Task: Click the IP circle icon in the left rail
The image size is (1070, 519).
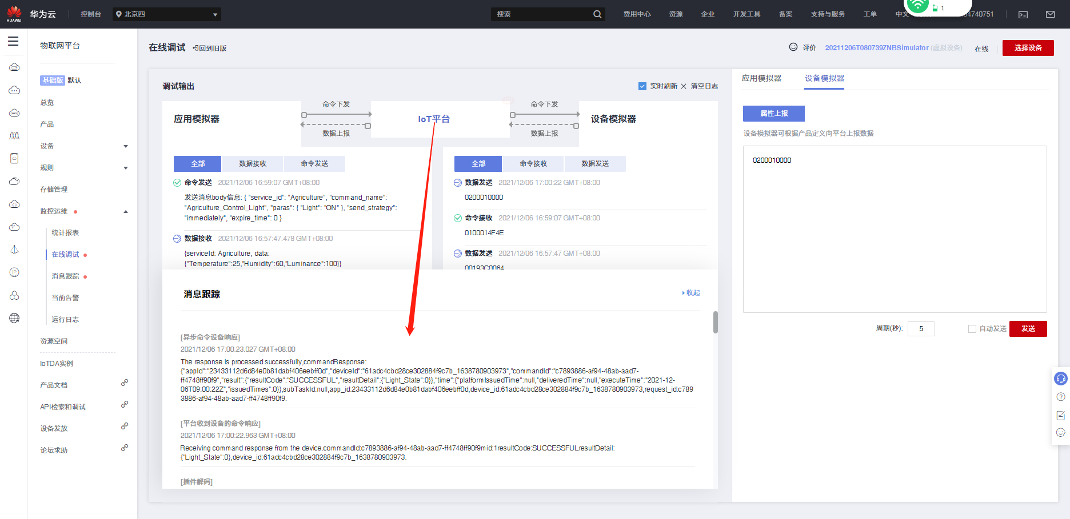Action: pyautogui.click(x=14, y=272)
